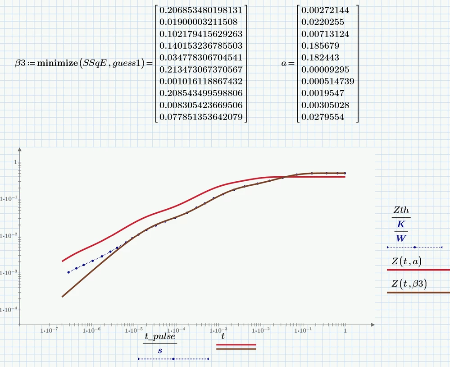Click the t axis label
450x367 pixels.
point(223,335)
